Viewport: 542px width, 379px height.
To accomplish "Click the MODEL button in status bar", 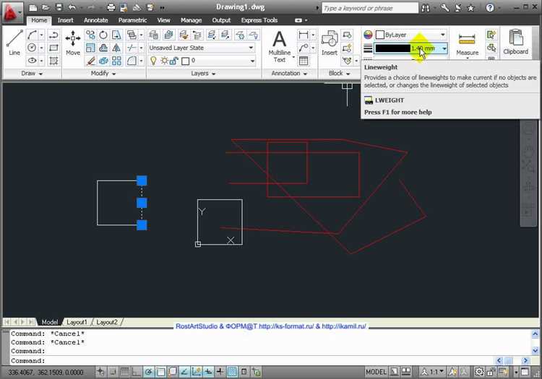I will pyautogui.click(x=376, y=372).
